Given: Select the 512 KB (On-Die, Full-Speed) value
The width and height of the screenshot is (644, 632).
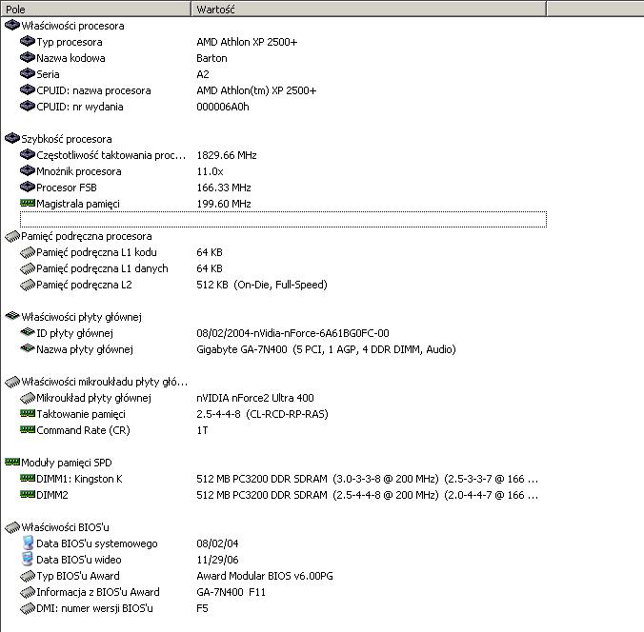Looking at the screenshot, I should tap(262, 285).
